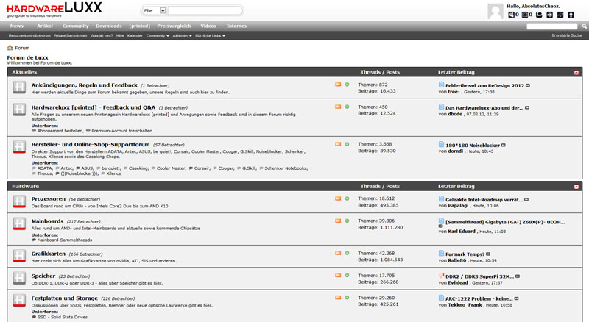Click the Forum breadcrumb text
Image resolution: width=589 pixels, height=322 pixels.
(x=22, y=48)
